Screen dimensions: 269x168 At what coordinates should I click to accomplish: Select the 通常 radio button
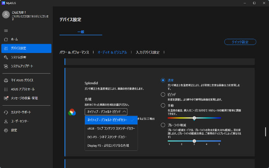pos(163,80)
